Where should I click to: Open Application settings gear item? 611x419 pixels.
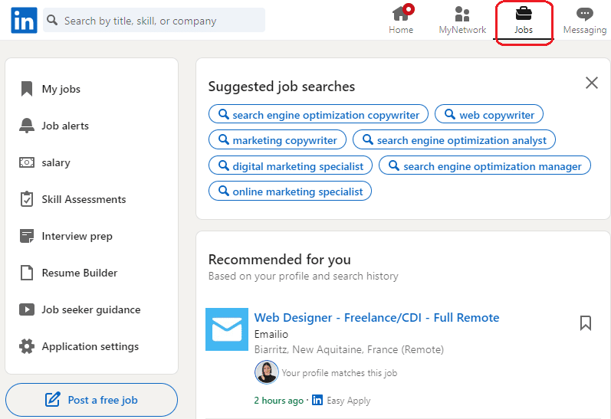(79, 346)
